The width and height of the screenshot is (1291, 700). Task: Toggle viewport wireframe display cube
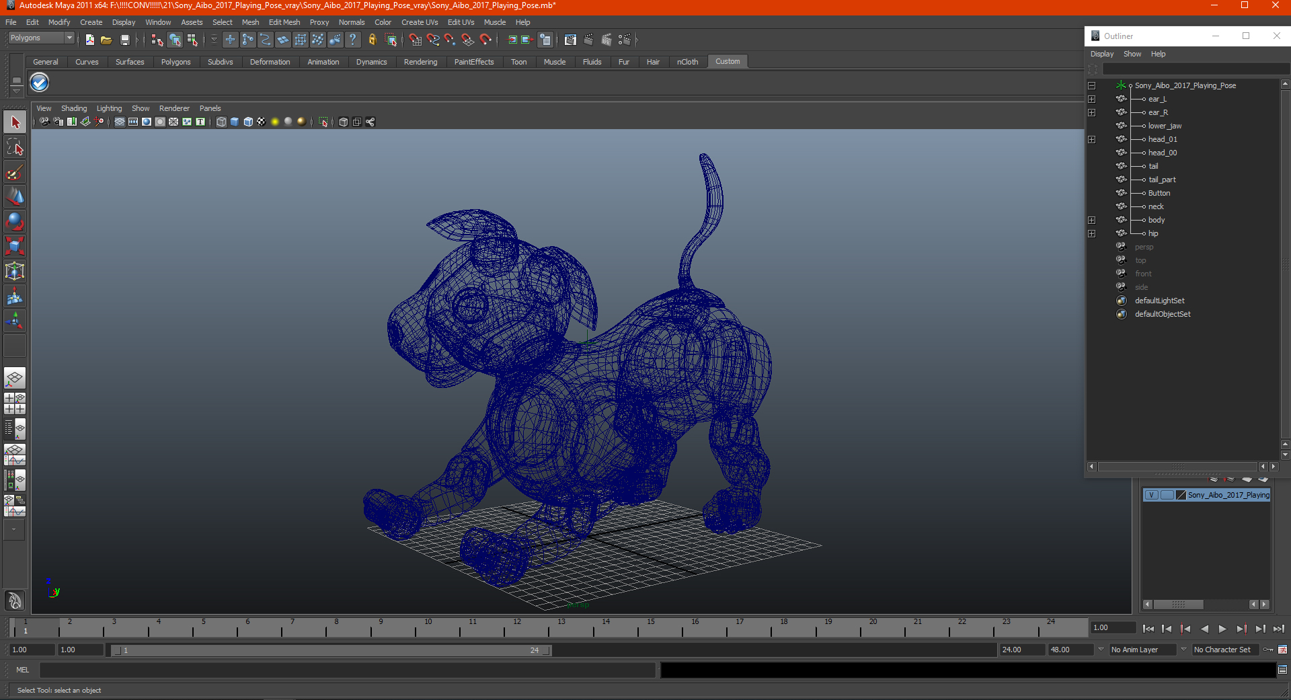(221, 122)
